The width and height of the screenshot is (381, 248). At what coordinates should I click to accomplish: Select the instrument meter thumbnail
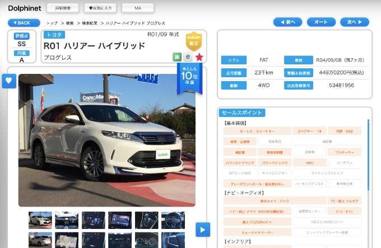[147, 240]
